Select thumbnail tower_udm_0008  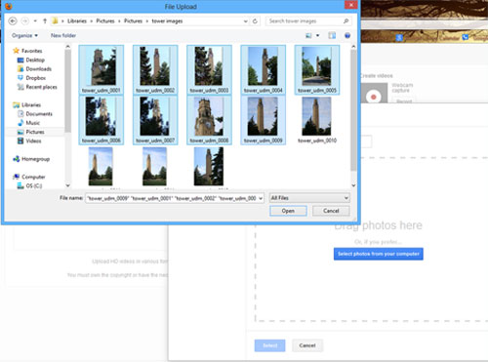[x=209, y=120]
